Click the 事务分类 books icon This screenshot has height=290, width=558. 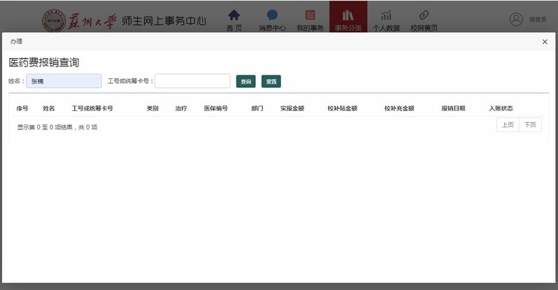pyautogui.click(x=348, y=15)
